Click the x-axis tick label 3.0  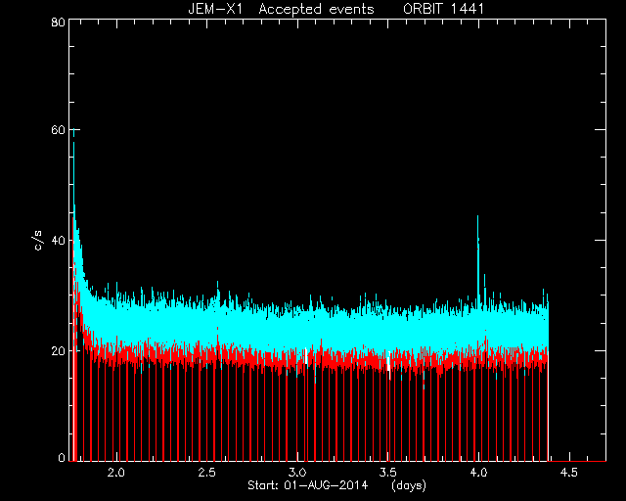pyautogui.click(x=297, y=473)
